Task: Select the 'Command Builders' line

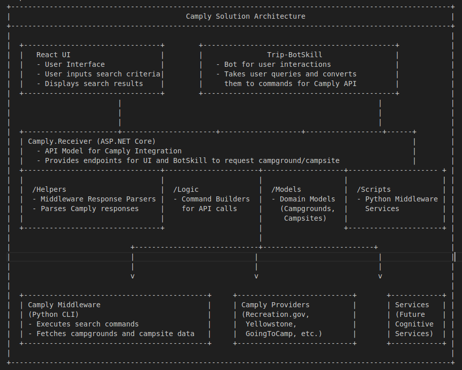Action: coord(216,199)
